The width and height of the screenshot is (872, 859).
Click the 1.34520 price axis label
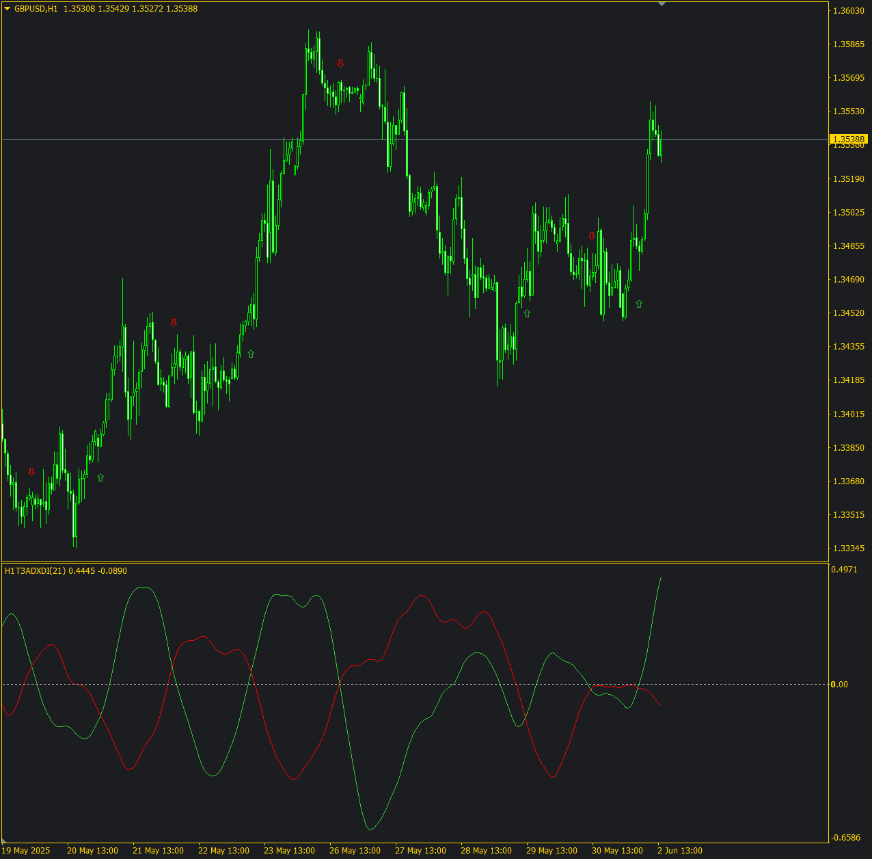point(848,313)
